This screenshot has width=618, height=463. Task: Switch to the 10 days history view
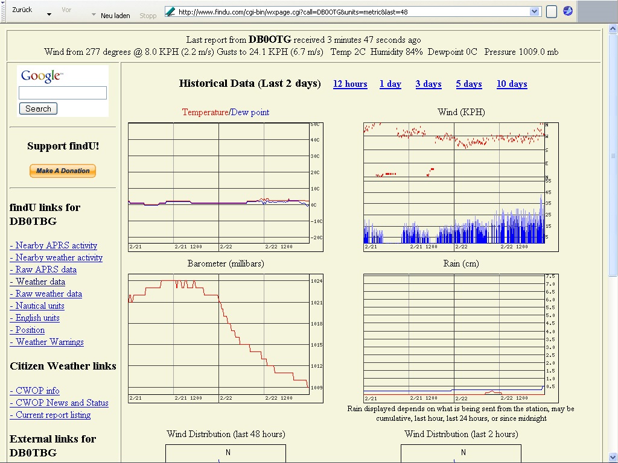(512, 84)
